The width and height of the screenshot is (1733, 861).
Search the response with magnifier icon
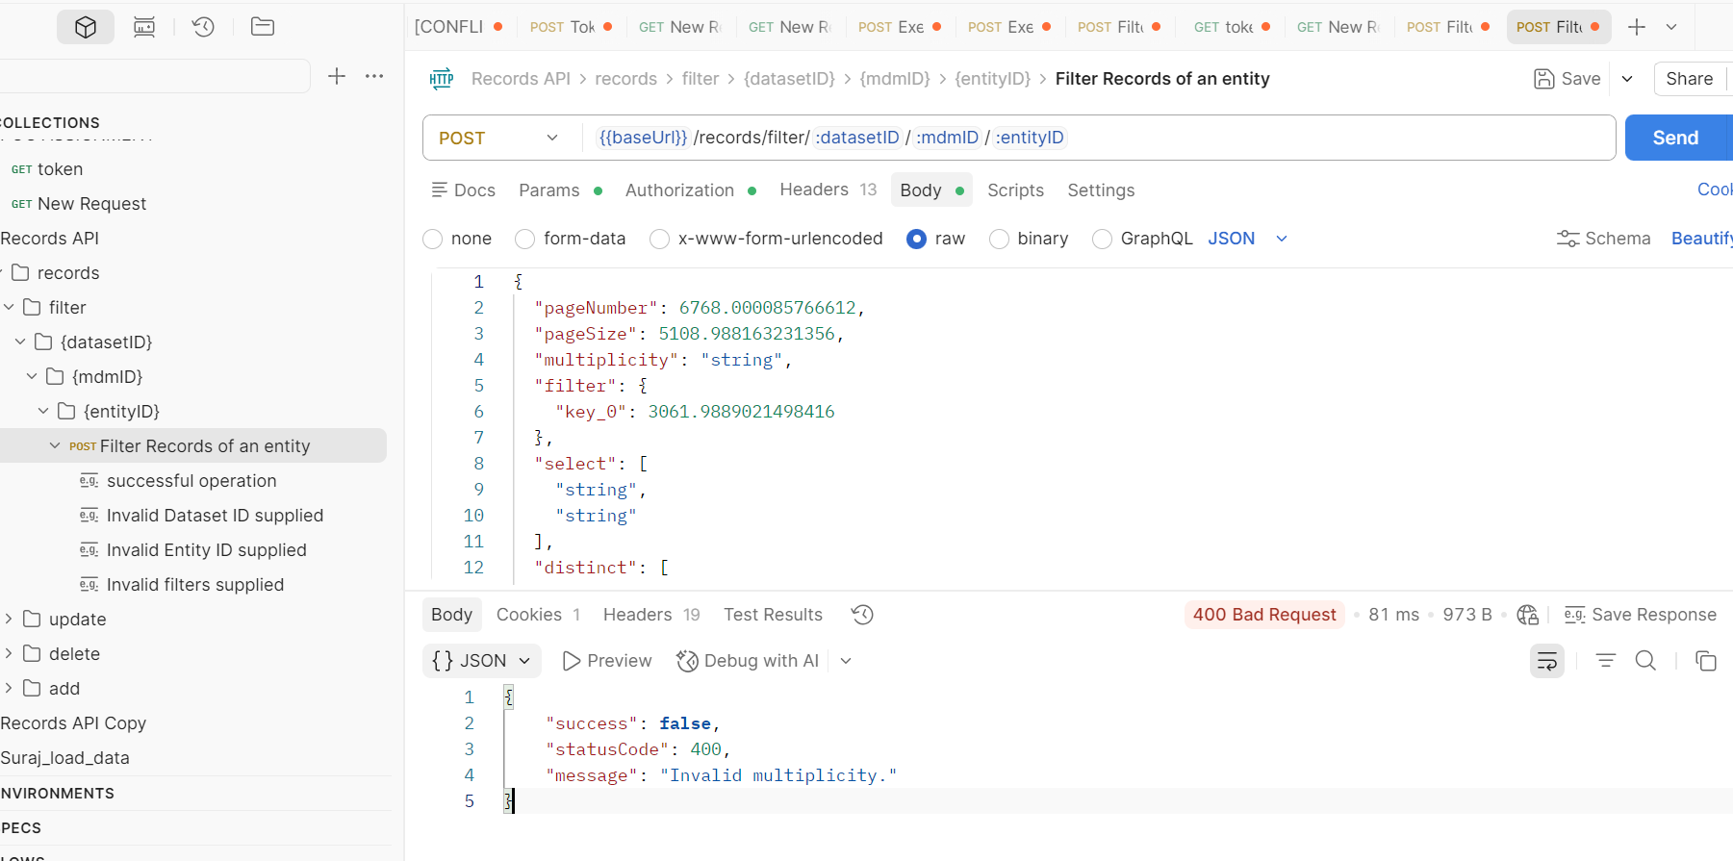(1645, 661)
